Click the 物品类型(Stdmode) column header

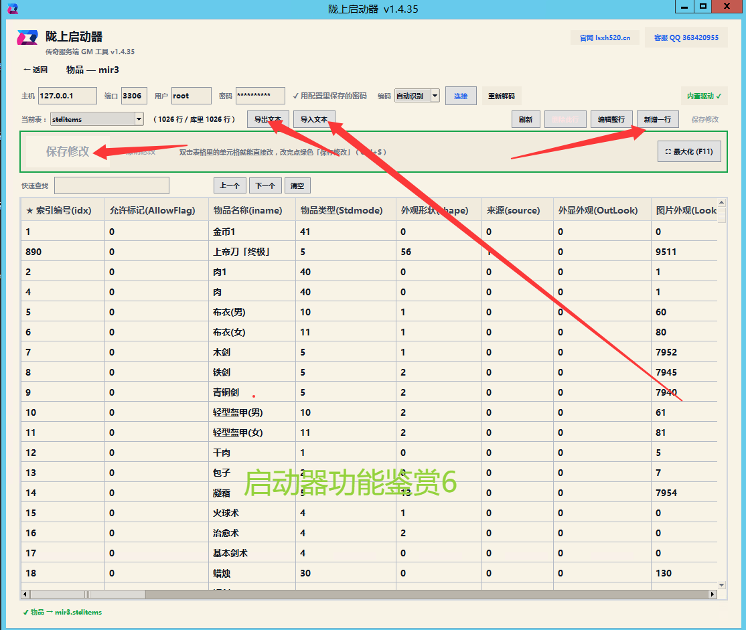tap(346, 210)
